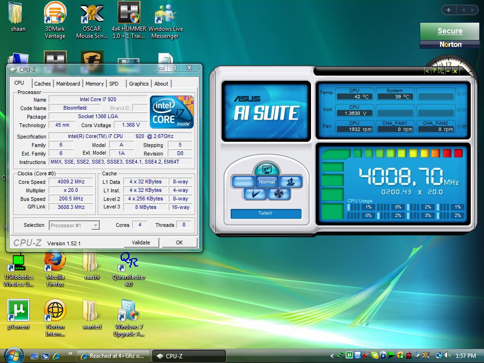Click AI Suite checkmark swoosh button
This screenshot has height=363, width=484.
[x=255, y=194]
